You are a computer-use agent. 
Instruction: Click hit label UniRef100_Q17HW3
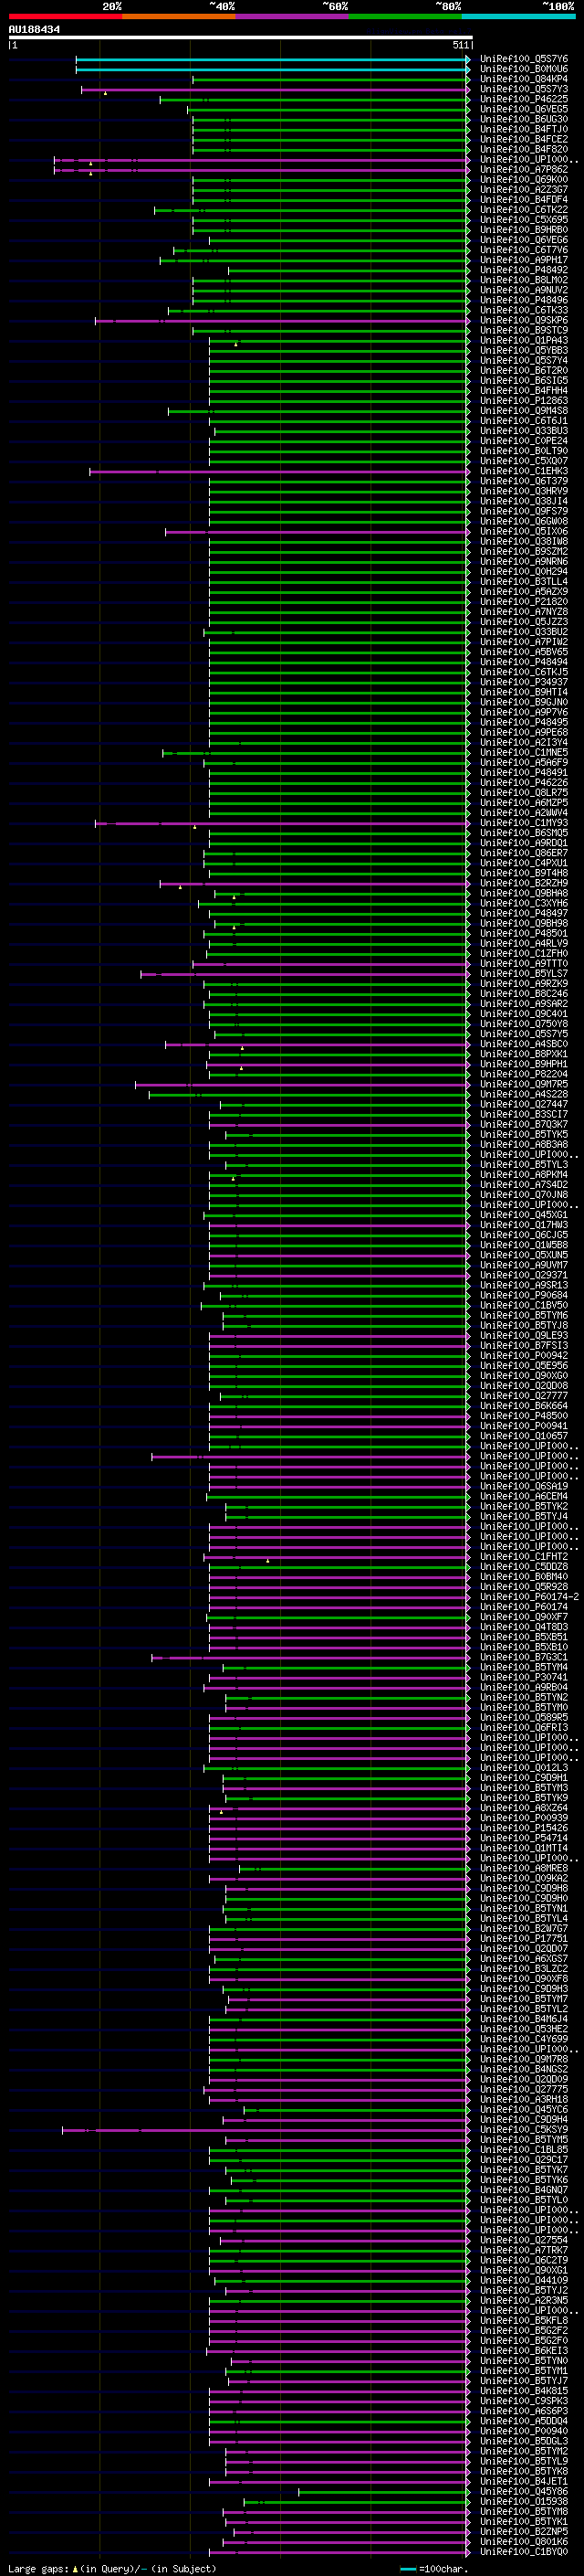[x=524, y=1224]
